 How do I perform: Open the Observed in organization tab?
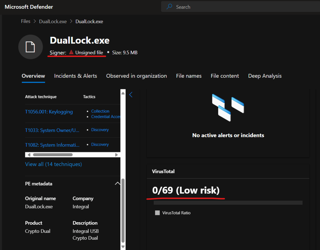136,76
